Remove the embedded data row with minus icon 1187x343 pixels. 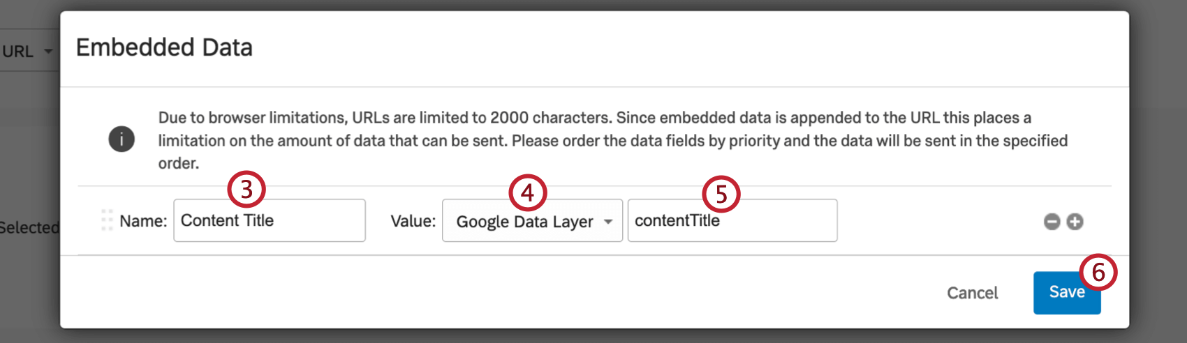point(1052,222)
